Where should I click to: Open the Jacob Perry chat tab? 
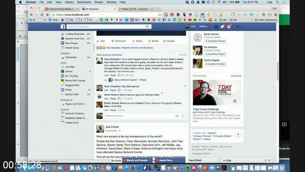(x=170, y=161)
